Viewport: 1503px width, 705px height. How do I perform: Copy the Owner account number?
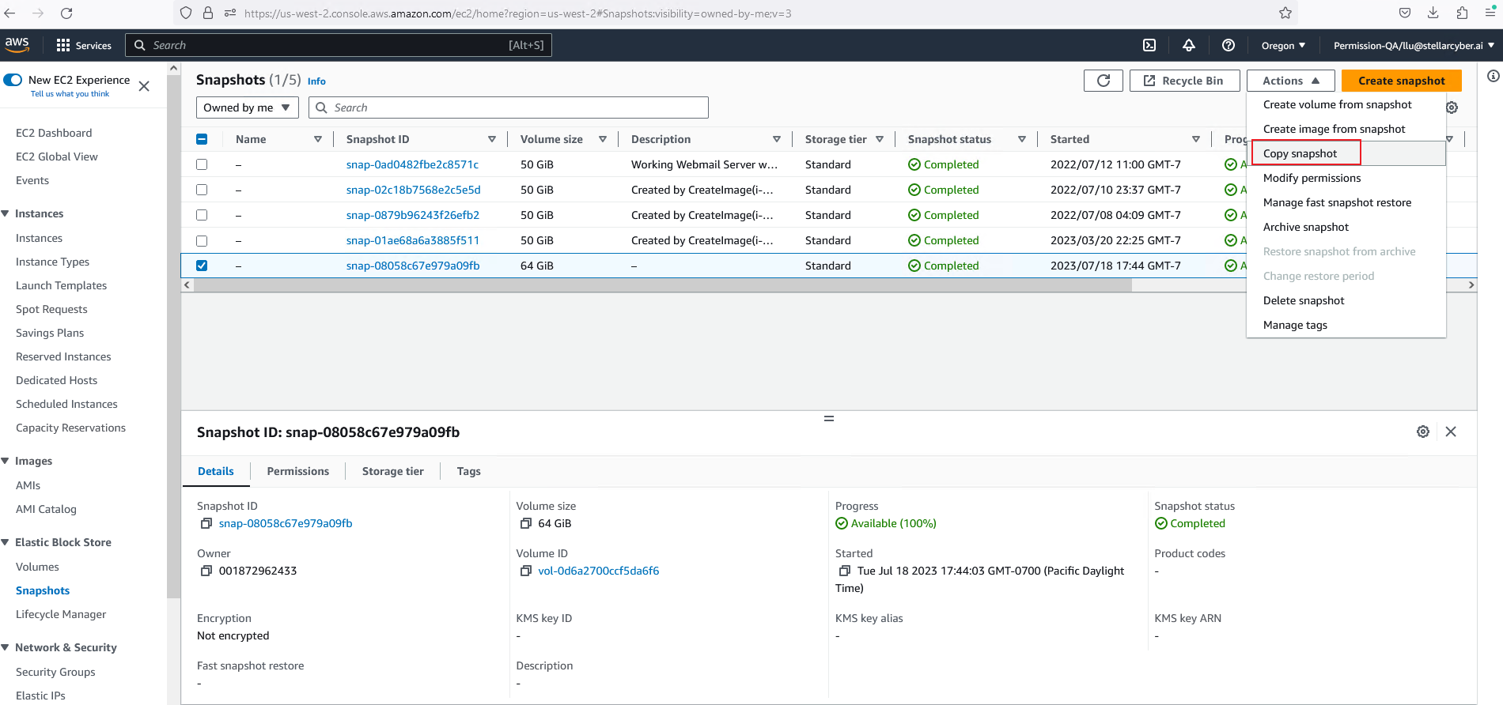(206, 571)
